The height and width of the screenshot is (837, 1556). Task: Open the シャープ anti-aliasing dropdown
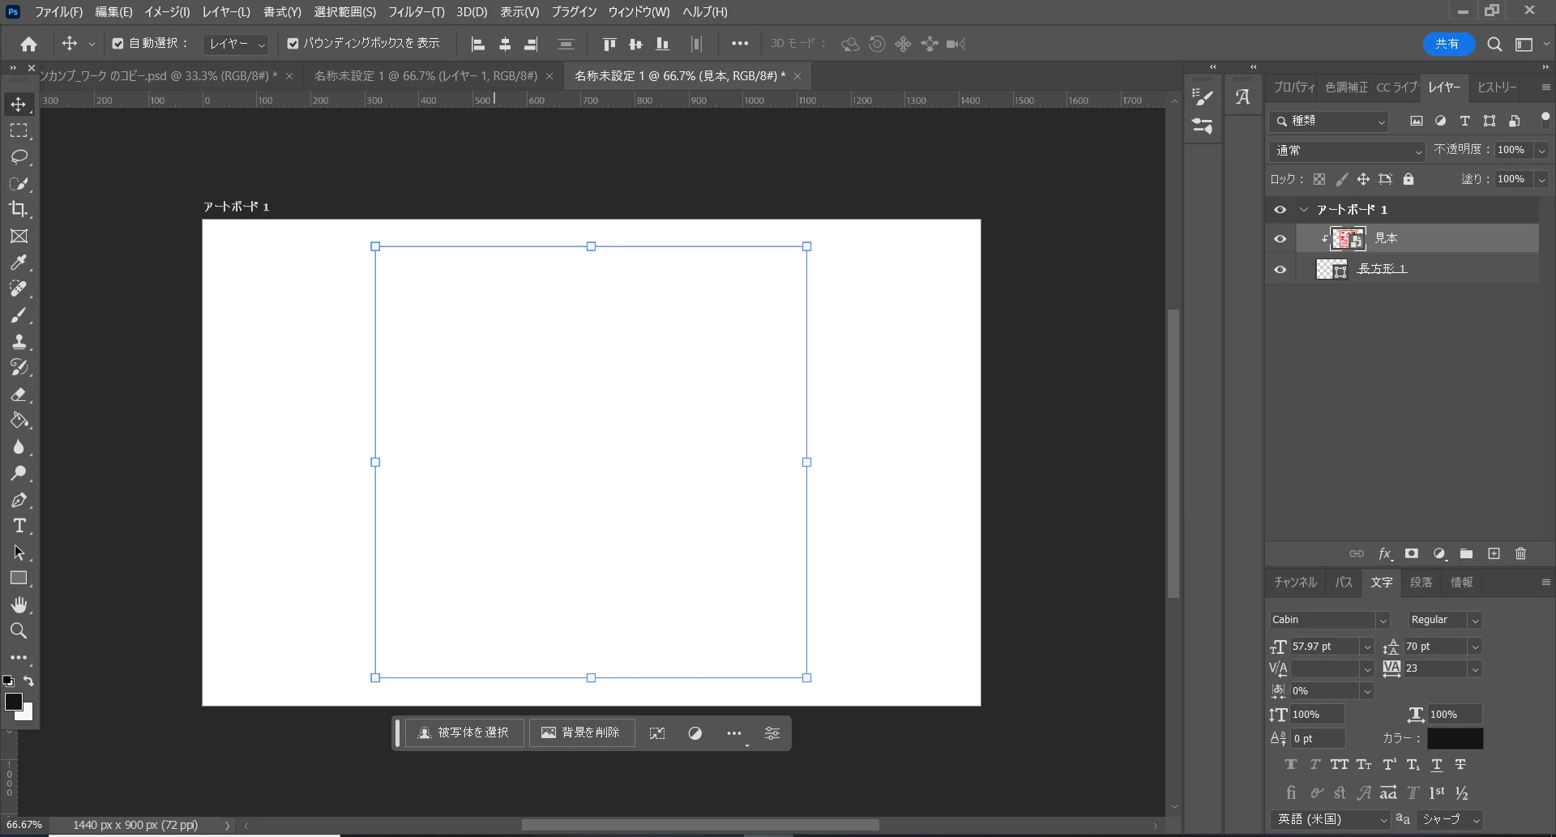(1451, 819)
